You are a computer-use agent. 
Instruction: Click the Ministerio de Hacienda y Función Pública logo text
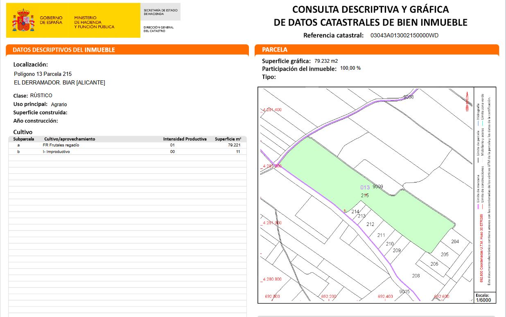click(94, 22)
